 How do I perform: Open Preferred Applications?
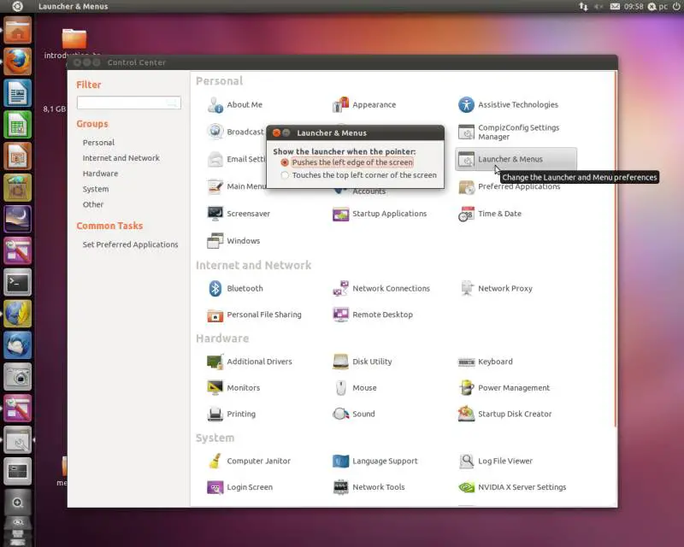coord(509,186)
